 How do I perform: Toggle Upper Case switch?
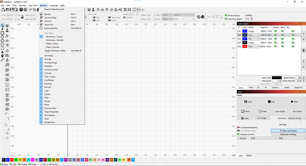coord(109,17)
